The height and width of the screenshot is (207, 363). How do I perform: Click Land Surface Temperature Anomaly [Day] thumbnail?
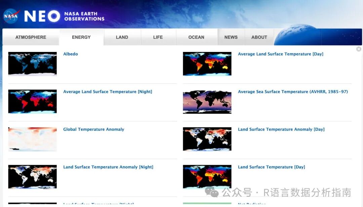point(207,139)
